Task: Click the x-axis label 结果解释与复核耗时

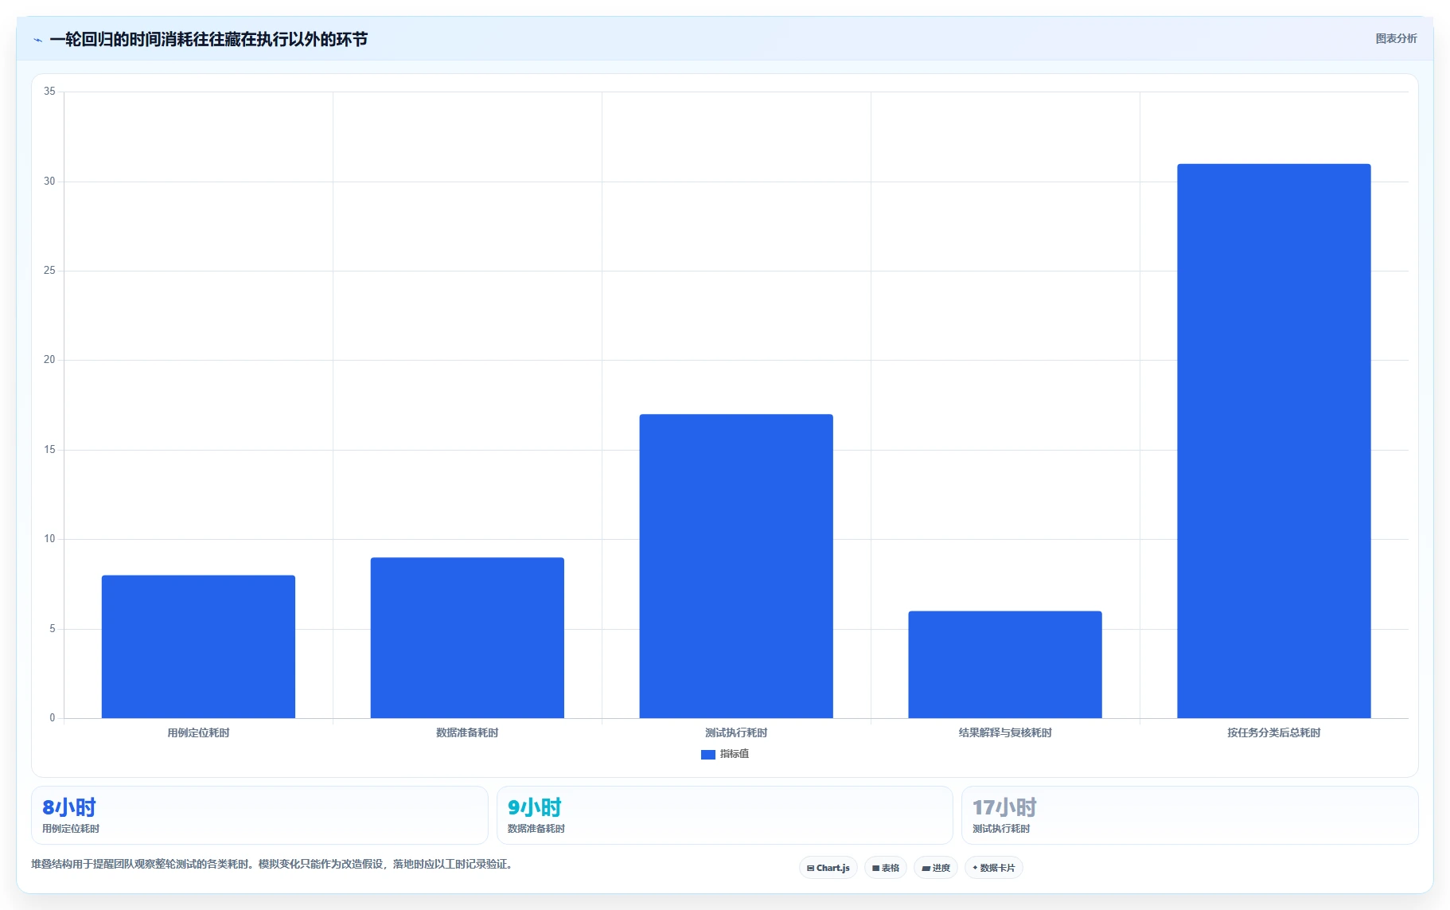Action: point(1005,732)
